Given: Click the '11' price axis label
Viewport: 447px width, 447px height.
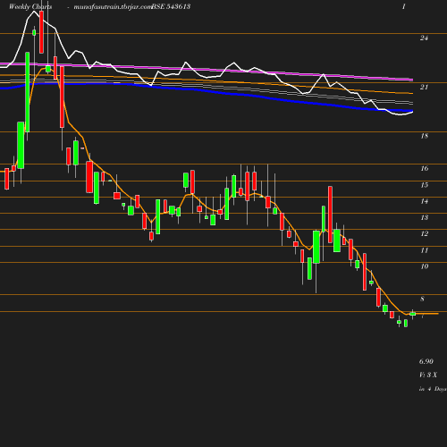Looking at the screenshot, I should [425, 250].
